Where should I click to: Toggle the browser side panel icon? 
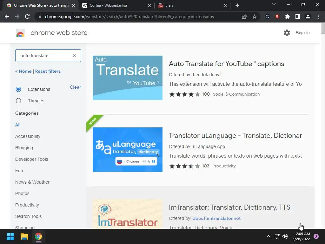[x=298, y=17]
